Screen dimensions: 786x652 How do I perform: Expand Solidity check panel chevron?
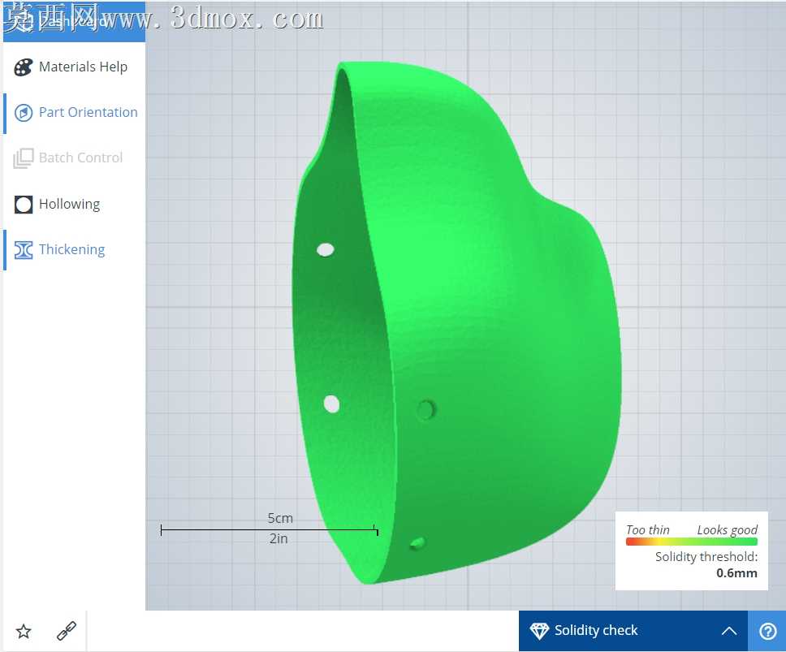coord(729,631)
